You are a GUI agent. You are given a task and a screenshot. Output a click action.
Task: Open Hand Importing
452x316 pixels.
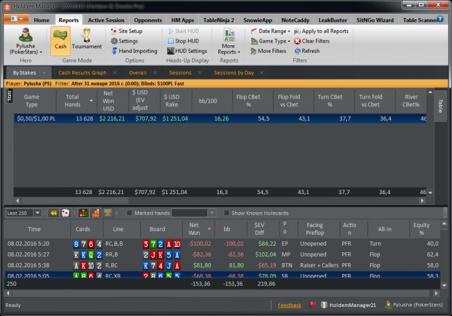click(x=134, y=51)
